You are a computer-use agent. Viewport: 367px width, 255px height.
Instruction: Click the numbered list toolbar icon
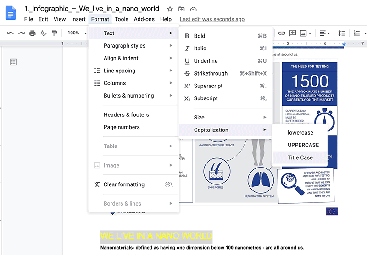click(357, 33)
